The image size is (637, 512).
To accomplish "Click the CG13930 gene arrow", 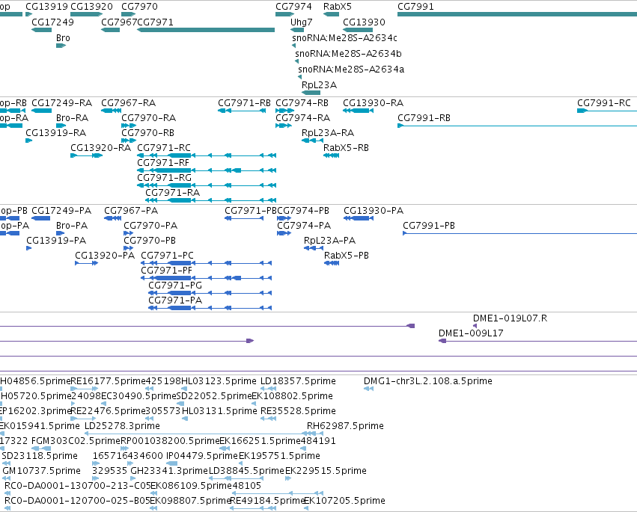I will click(x=358, y=30).
